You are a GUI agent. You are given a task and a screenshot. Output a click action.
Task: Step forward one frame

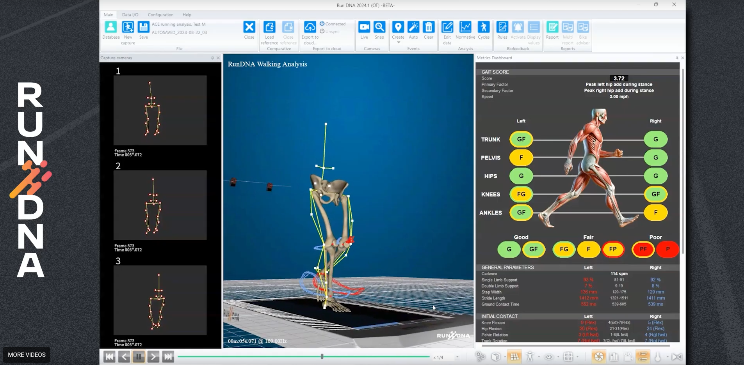click(153, 356)
